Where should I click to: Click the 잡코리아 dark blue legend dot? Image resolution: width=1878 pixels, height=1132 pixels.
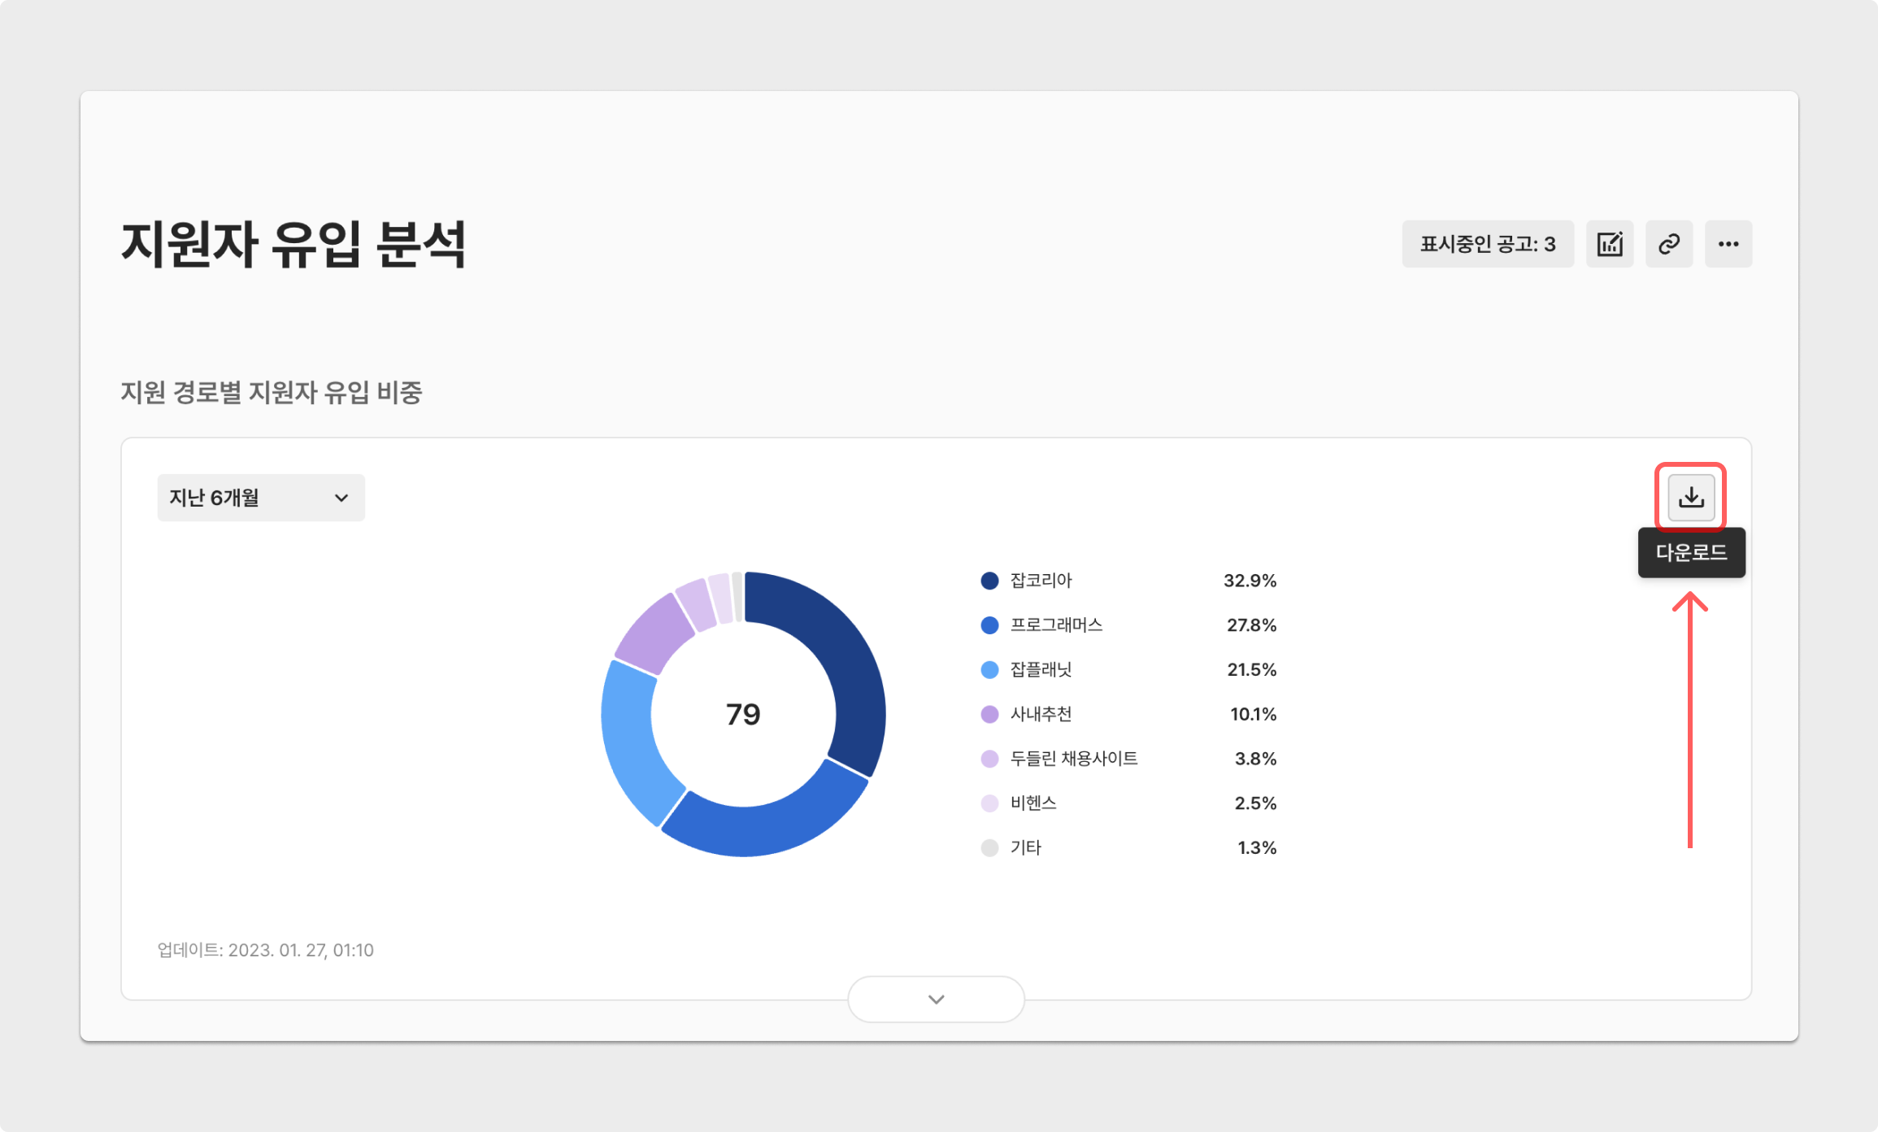click(989, 581)
